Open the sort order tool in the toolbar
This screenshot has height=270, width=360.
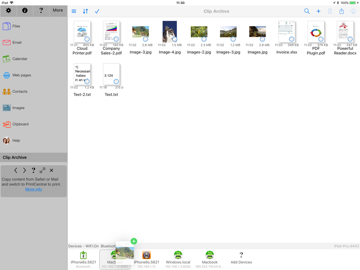pos(85,11)
